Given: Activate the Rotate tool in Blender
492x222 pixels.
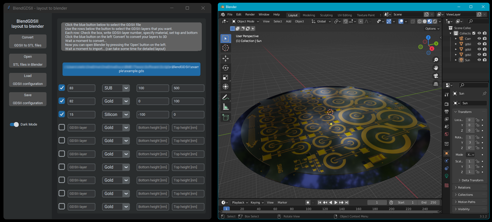Looking at the screenshot, I should click(x=226, y=68).
